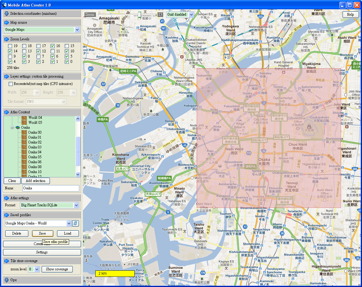Toggle zoom level 16 checkbox
The image size is (362, 287).
[53, 46]
